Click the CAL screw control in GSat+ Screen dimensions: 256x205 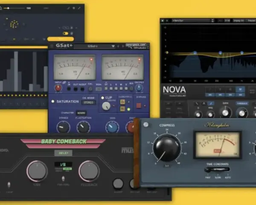90,89
